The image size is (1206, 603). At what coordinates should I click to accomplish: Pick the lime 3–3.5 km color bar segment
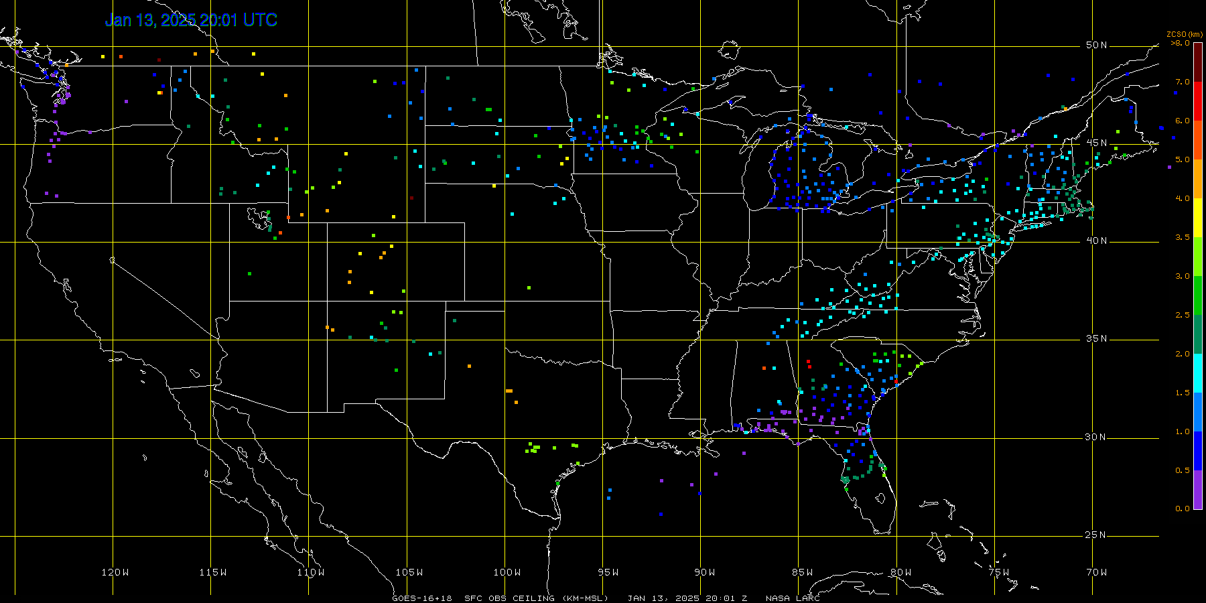tap(1198, 257)
